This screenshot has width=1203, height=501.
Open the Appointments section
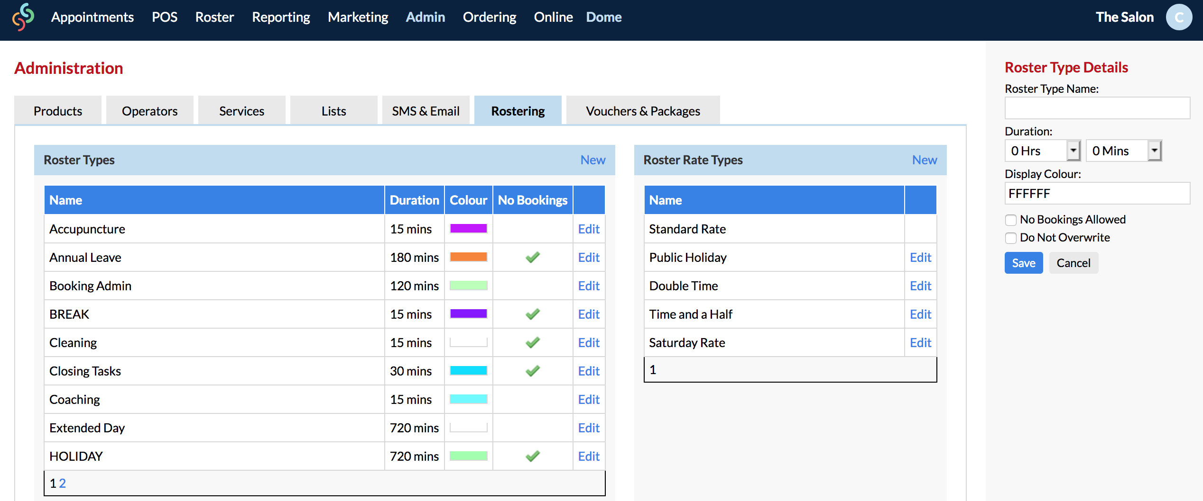tap(92, 17)
